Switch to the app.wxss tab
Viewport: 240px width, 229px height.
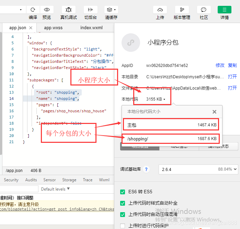pos(53,28)
